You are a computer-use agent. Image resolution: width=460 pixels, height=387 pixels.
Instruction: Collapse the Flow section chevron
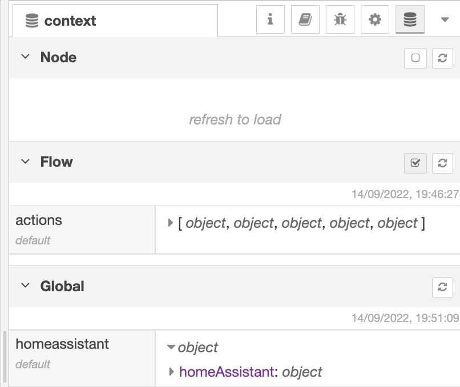[25, 162]
